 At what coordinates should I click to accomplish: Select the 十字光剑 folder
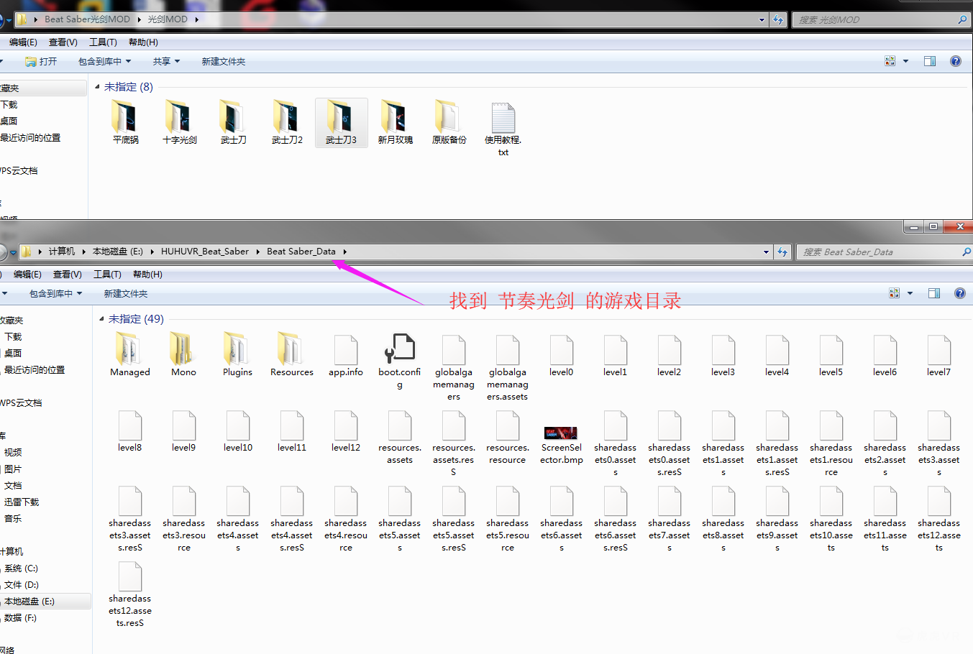pos(179,122)
